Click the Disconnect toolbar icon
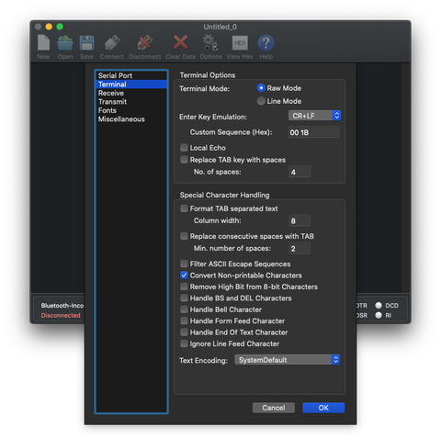Screen dimensions: 441x439 coord(144,42)
